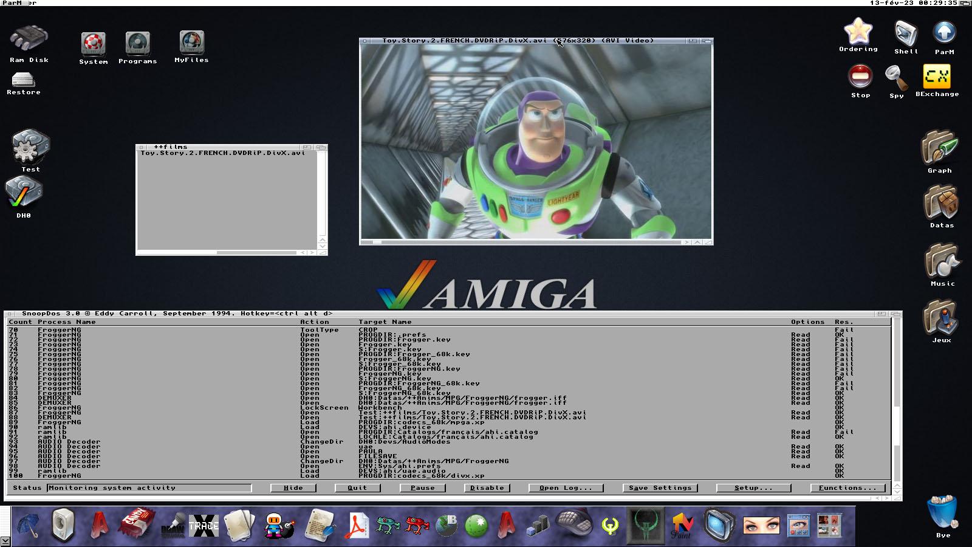The image size is (972, 547).
Task: Open the System drawer icon
Action: [93, 44]
